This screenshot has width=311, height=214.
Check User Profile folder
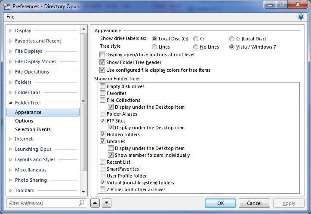(x=102, y=176)
